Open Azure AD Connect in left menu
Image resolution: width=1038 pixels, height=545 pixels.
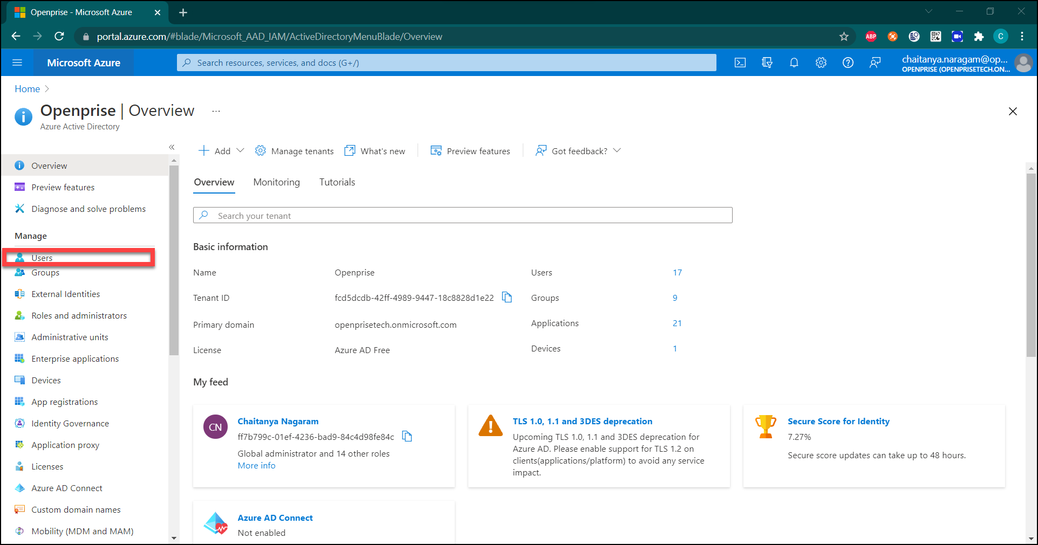pyautogui.click(x=85, y=488)
